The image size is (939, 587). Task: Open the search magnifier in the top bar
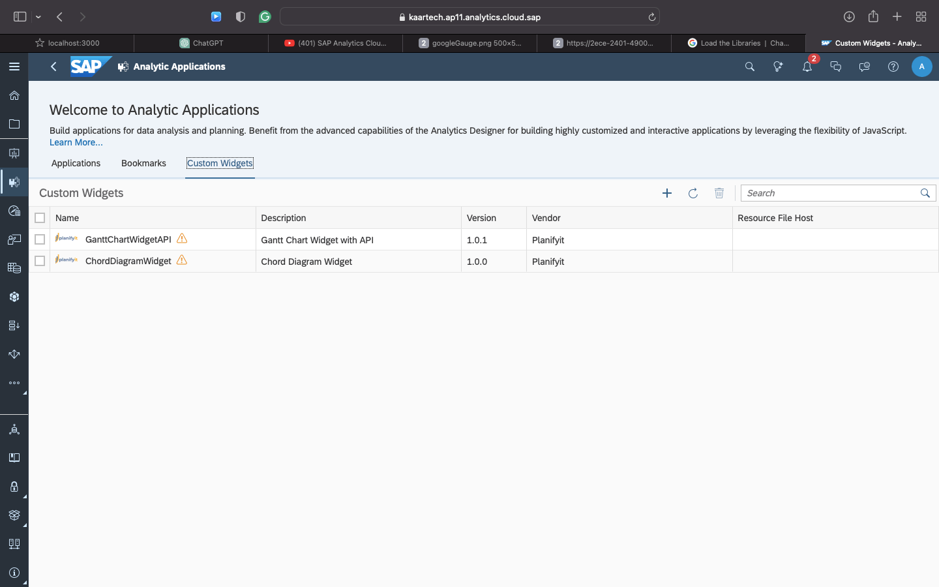[x=749, y=67]
